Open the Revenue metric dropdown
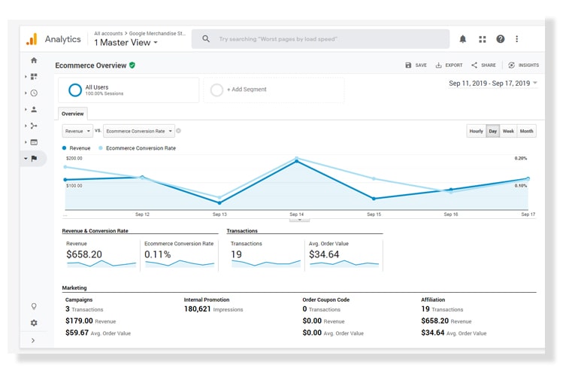The height and width of the screenshot is (374, 569). 77,131
